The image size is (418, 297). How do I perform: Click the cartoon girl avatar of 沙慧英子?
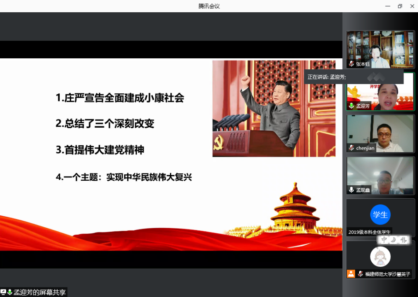pos(380,257)
